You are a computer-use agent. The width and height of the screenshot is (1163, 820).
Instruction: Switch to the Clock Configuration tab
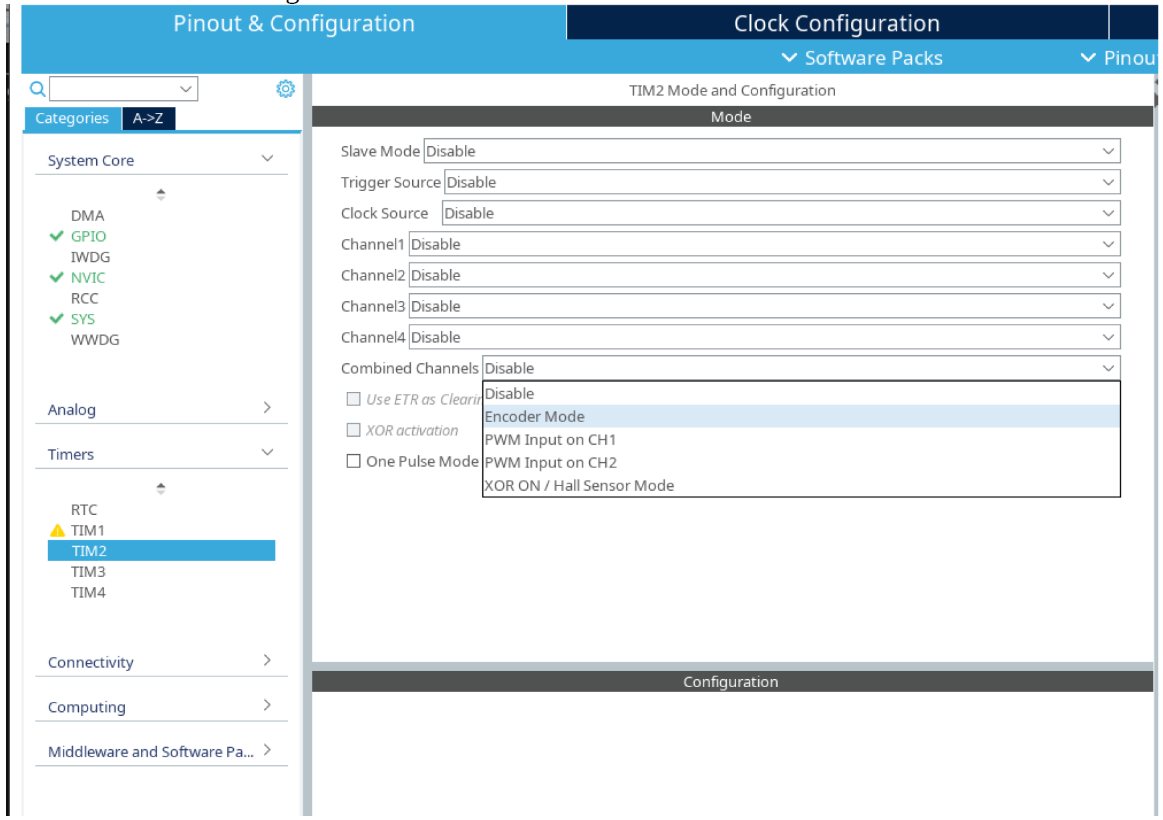tap(836, 23)
